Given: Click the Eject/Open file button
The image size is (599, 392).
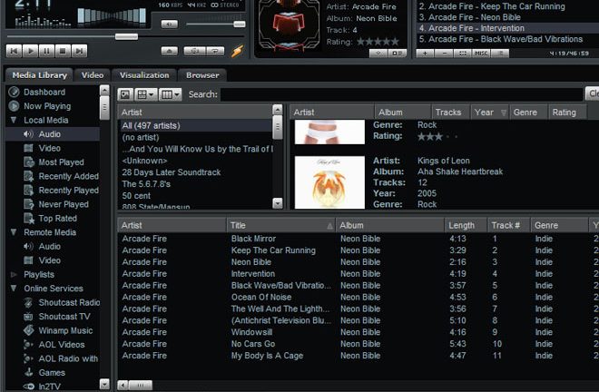Looking at the screenshot, I should point(169,51).
